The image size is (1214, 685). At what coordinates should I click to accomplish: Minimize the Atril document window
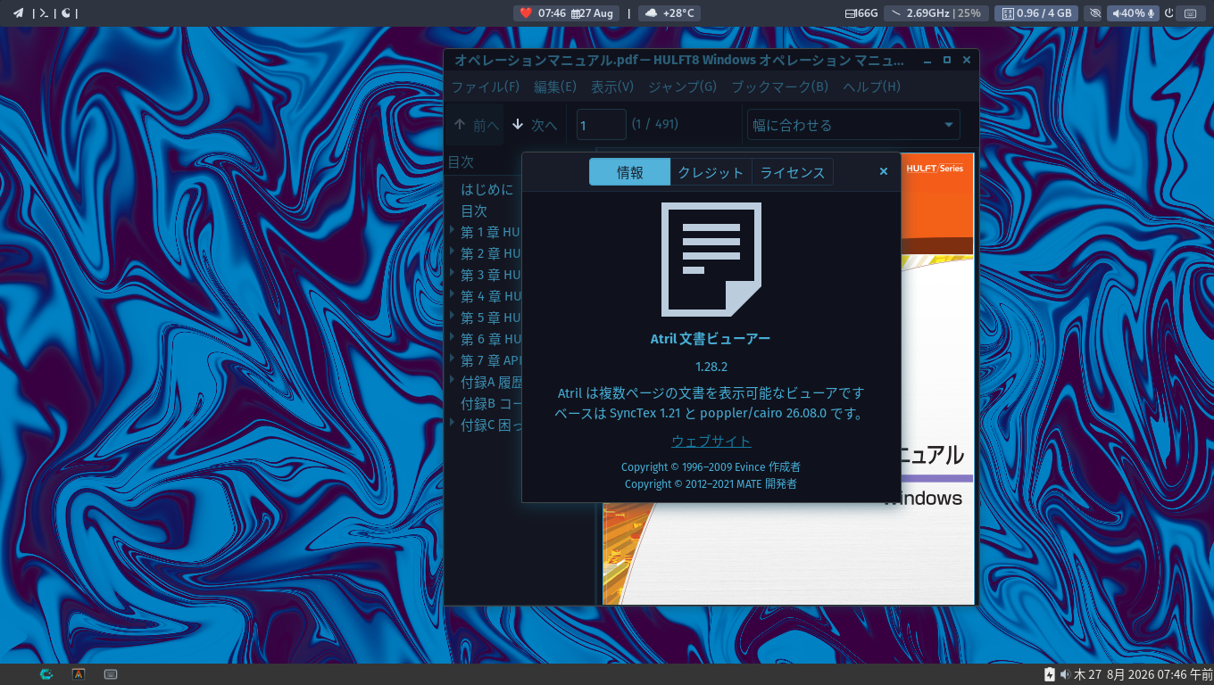click(x=927, y=60)
